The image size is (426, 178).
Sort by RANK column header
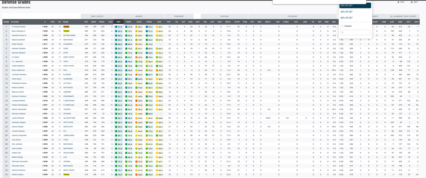pyautogui.click(x=6, y=21)
